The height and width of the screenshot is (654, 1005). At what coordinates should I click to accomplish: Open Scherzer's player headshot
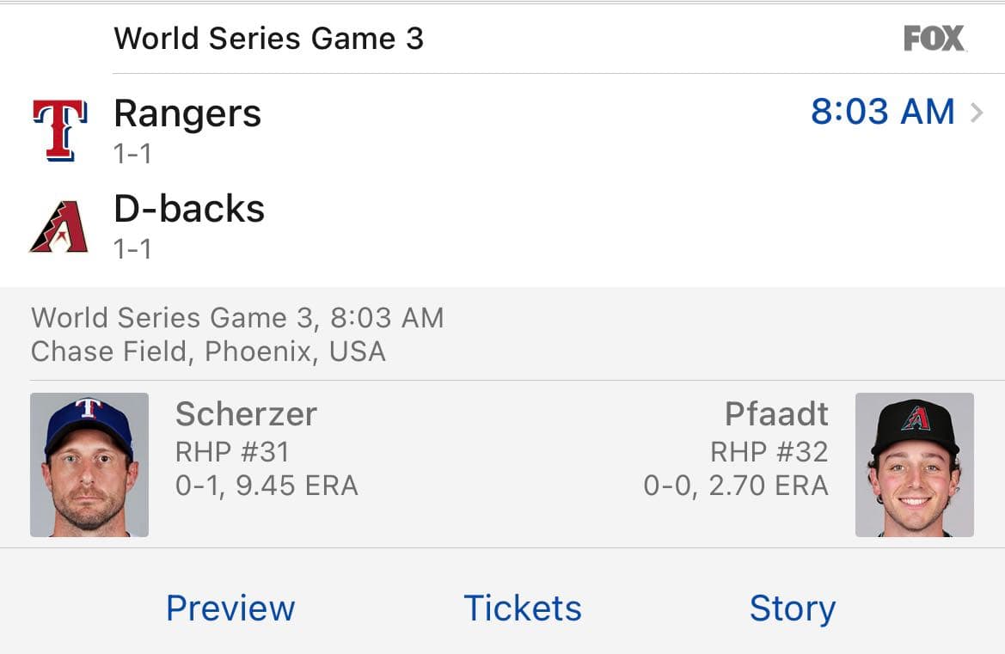89,465
